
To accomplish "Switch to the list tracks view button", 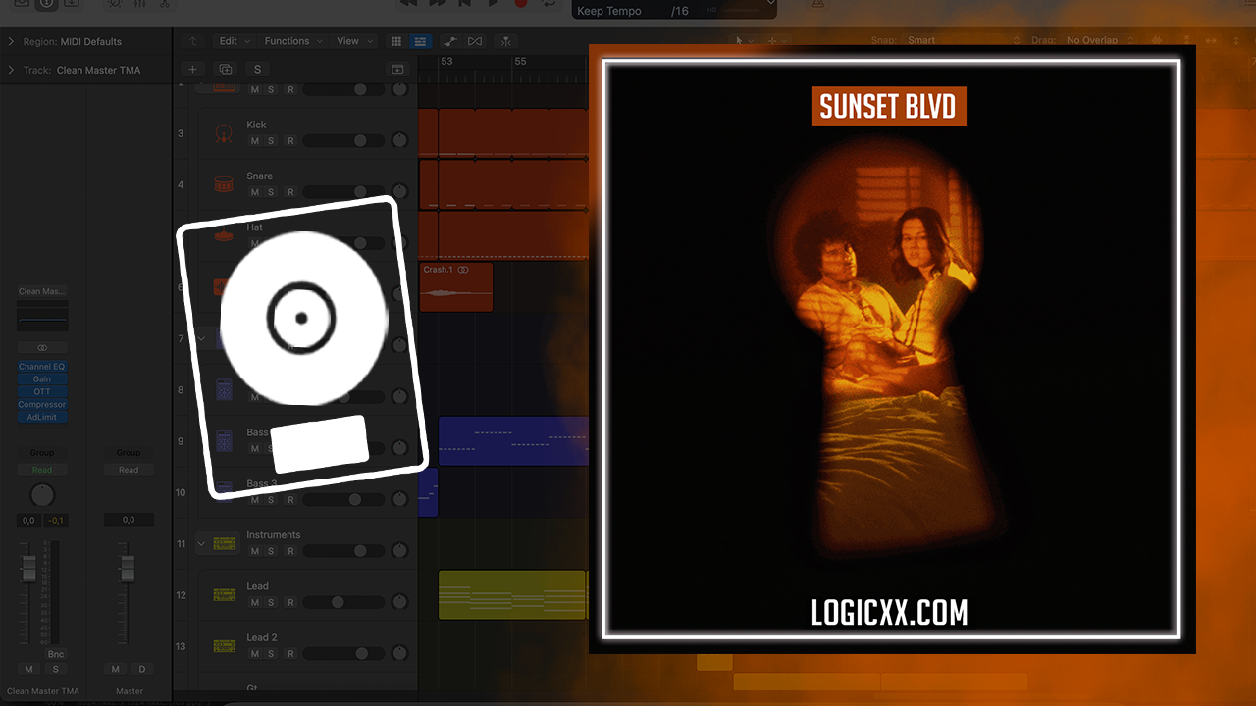I will tap(420, 41).
